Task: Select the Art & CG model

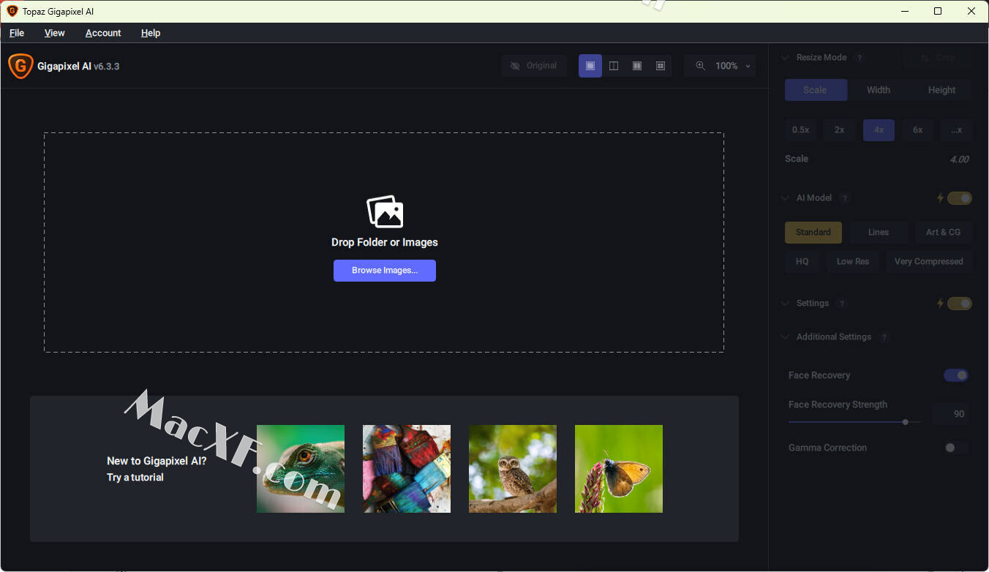Action: click(x=944, y=233)
